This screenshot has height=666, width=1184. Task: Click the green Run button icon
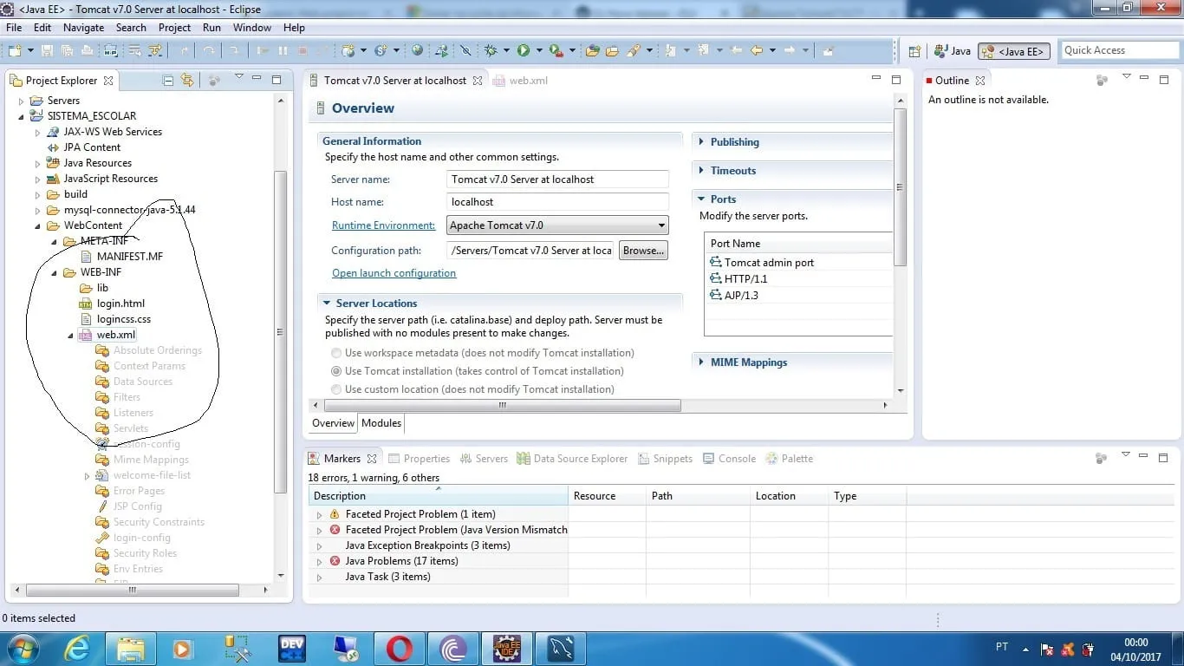pyautogui.click(x=524, y=50)
